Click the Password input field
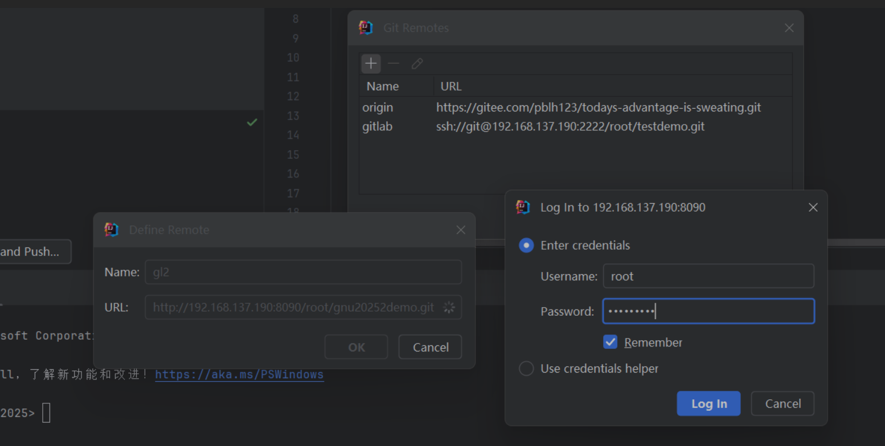This screenshot has height=446, width=885. coord(708,311)
